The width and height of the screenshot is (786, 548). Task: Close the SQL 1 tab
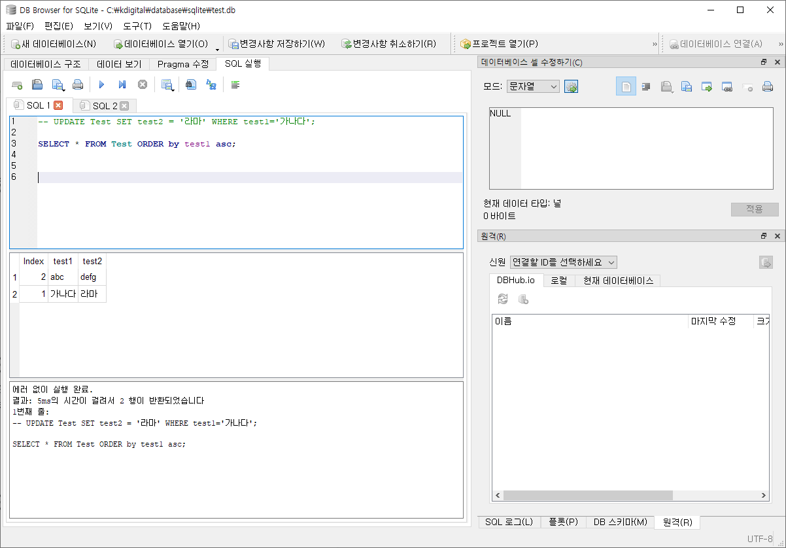[58, 105]
